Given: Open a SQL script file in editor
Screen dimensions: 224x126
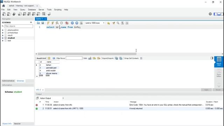Looking at the screenshot, I should click(x=38, y=23).
